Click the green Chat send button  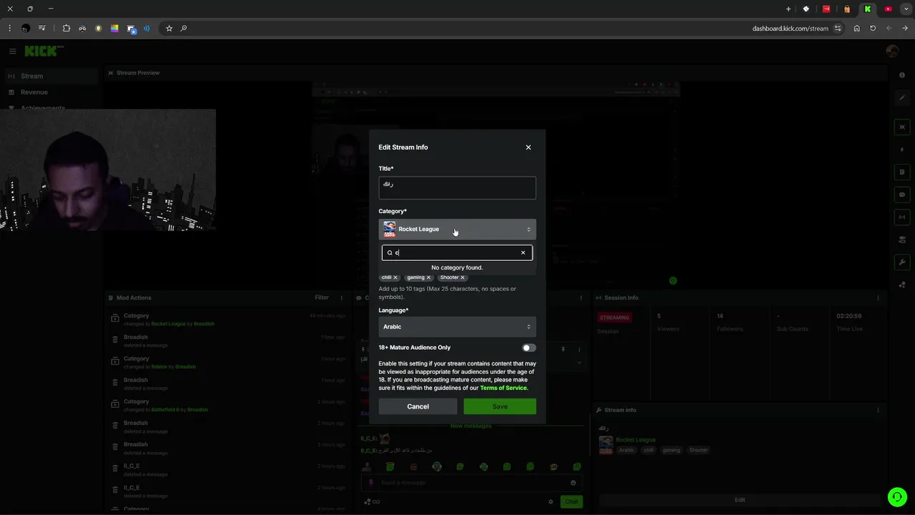(571, 501)
